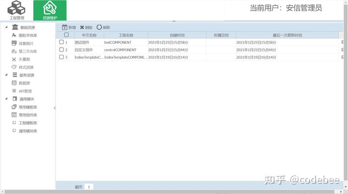Open 数据源 database icon
This screenshot has height=194, width=348.
14,83
